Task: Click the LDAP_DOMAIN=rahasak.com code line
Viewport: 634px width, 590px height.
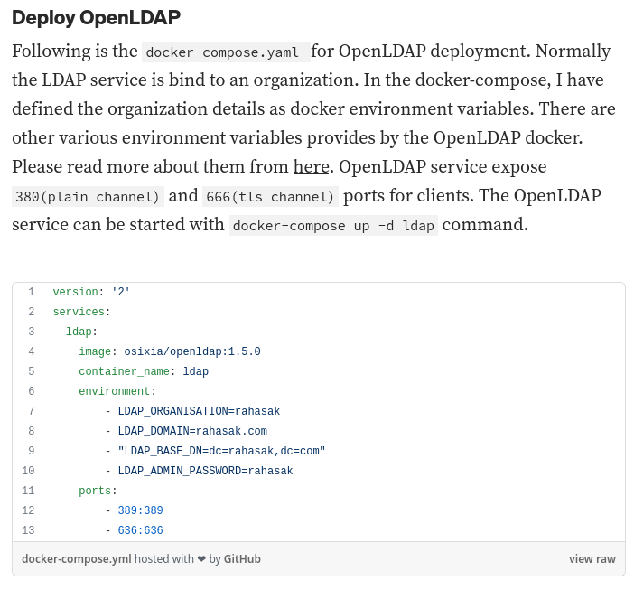Action: click(191, 431)
